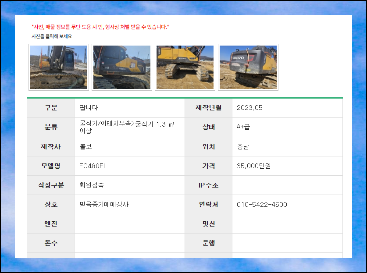Click the phone number '010-5422-4500'
Image resolution: width=367 pixels, height=273 pixels.
pyautogui.click(x=262, y=205)
